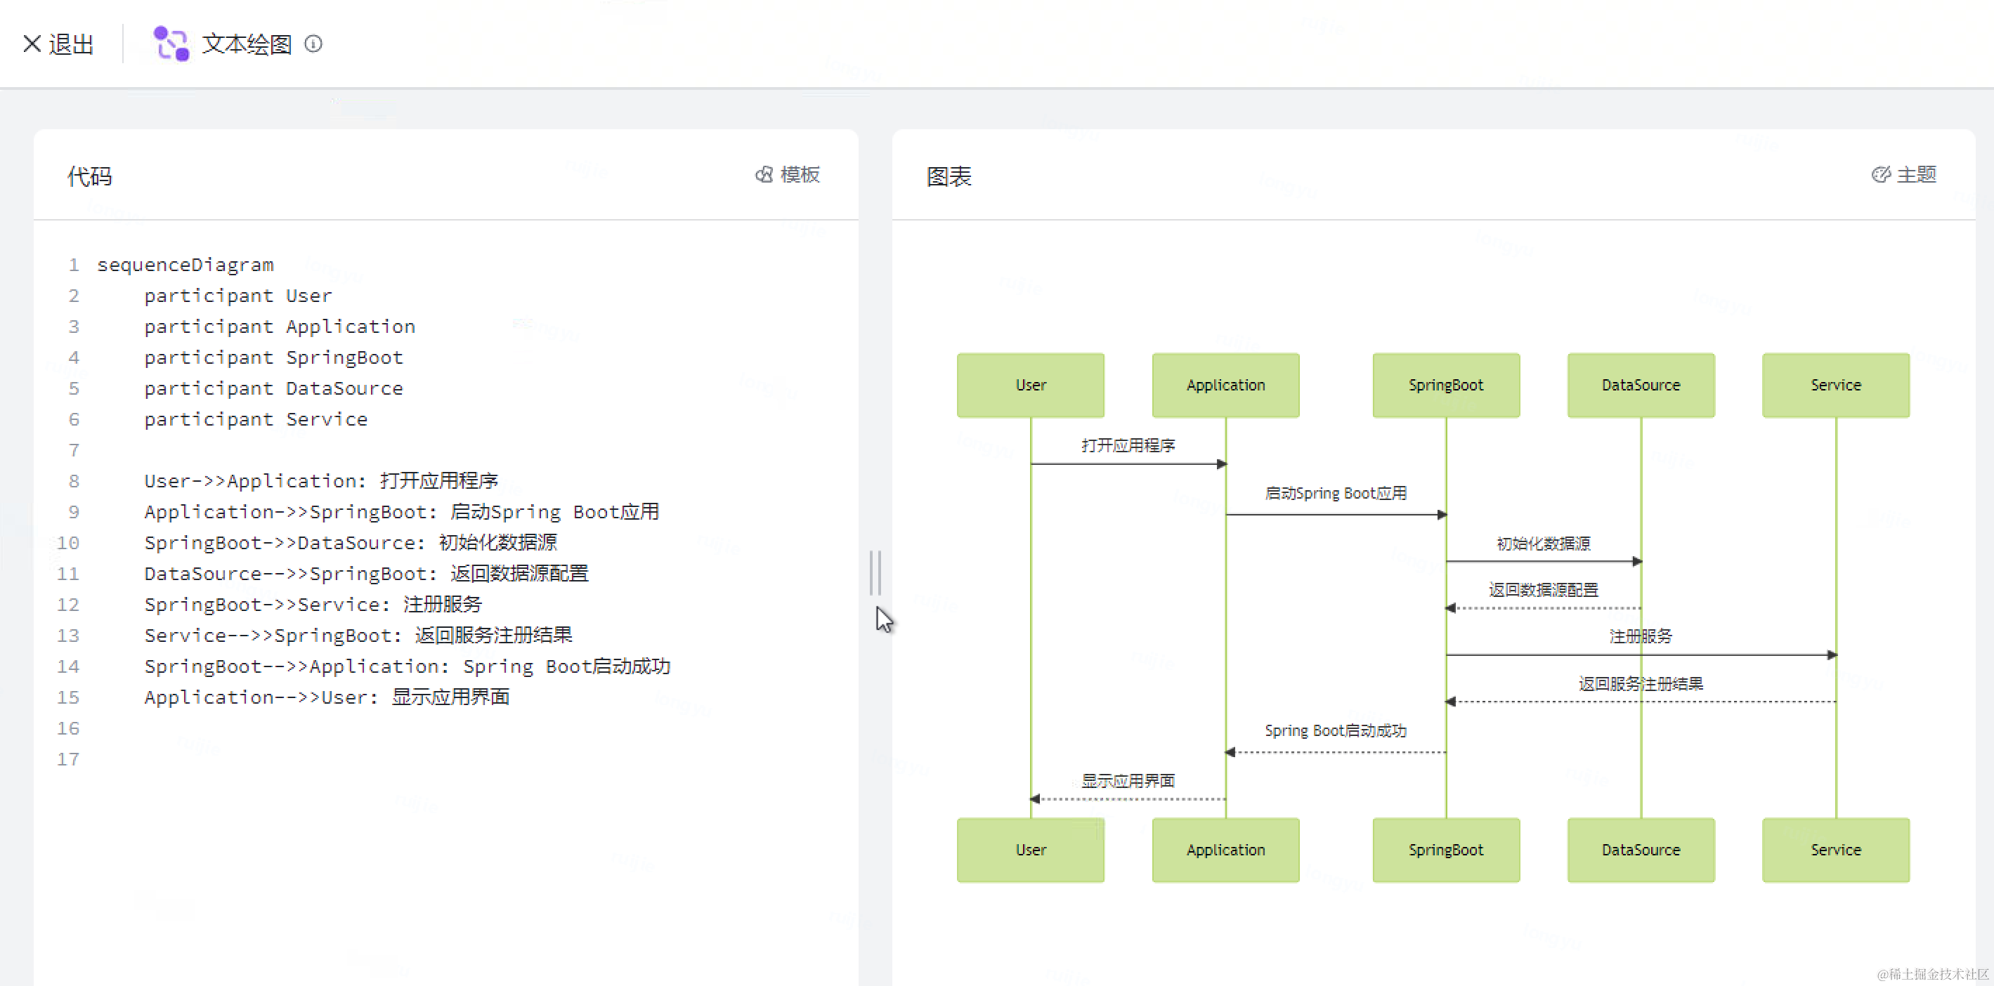This screenshot has width=1994, height=986.
Task: Click the 注册服务 message label in diagram
Action: (x=1641, y=636)
